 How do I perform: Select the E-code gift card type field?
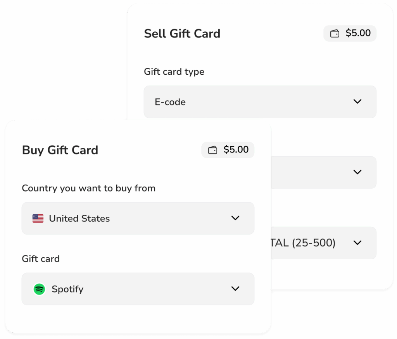click(260, 102)
